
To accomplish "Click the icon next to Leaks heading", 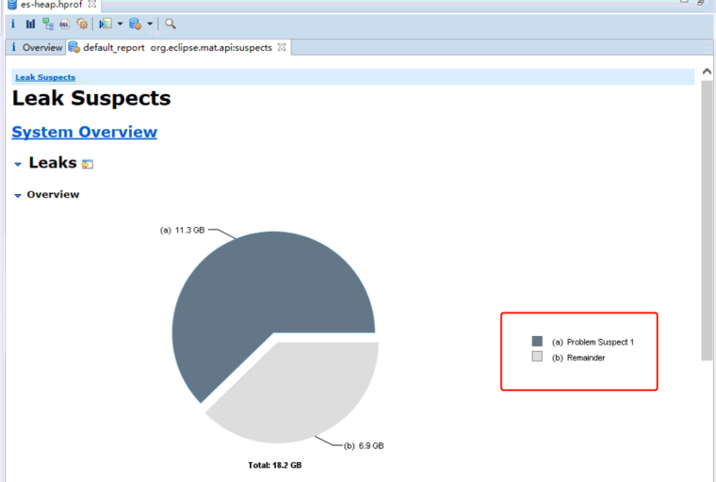I will (88, 165).
